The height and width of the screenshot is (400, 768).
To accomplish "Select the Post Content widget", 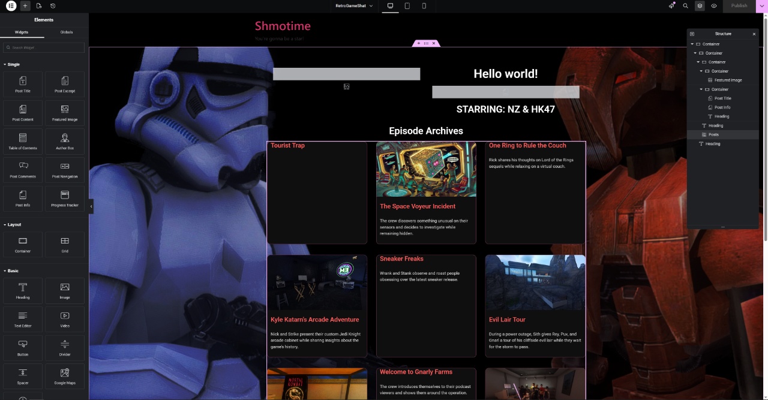I will pos(23,113).
